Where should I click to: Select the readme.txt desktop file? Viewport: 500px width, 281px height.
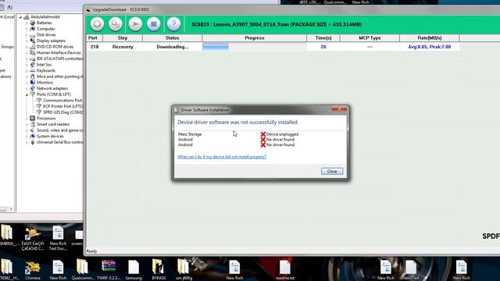(x=284, y=270)
